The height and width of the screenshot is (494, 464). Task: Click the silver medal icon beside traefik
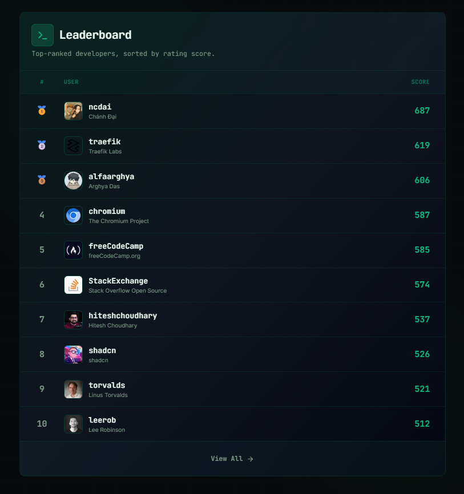[x=41, y=145]
